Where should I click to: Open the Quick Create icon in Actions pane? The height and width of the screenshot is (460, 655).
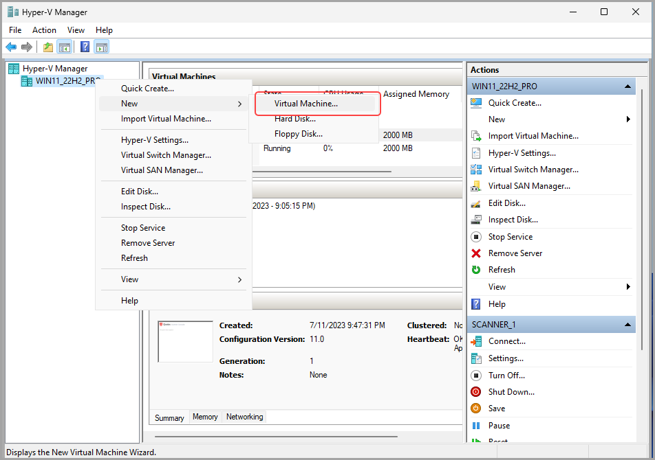(x=477, y=102)
